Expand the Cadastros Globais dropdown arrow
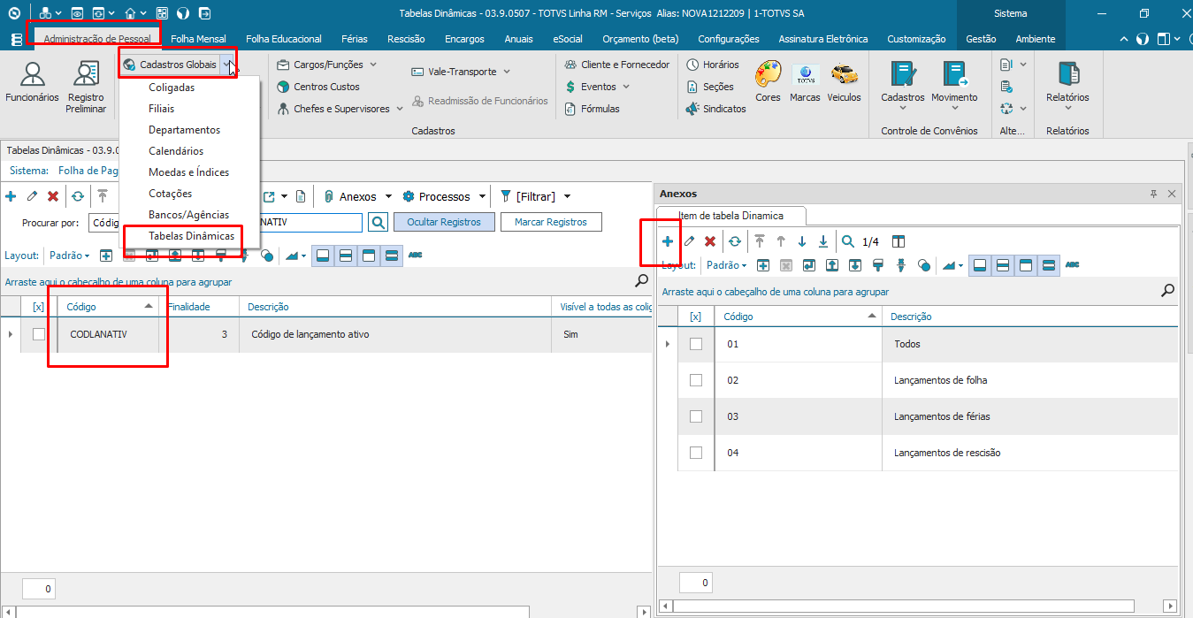The height and width of the screenshot is (618, 1193). pyautogui.click(x=227, y=65)
